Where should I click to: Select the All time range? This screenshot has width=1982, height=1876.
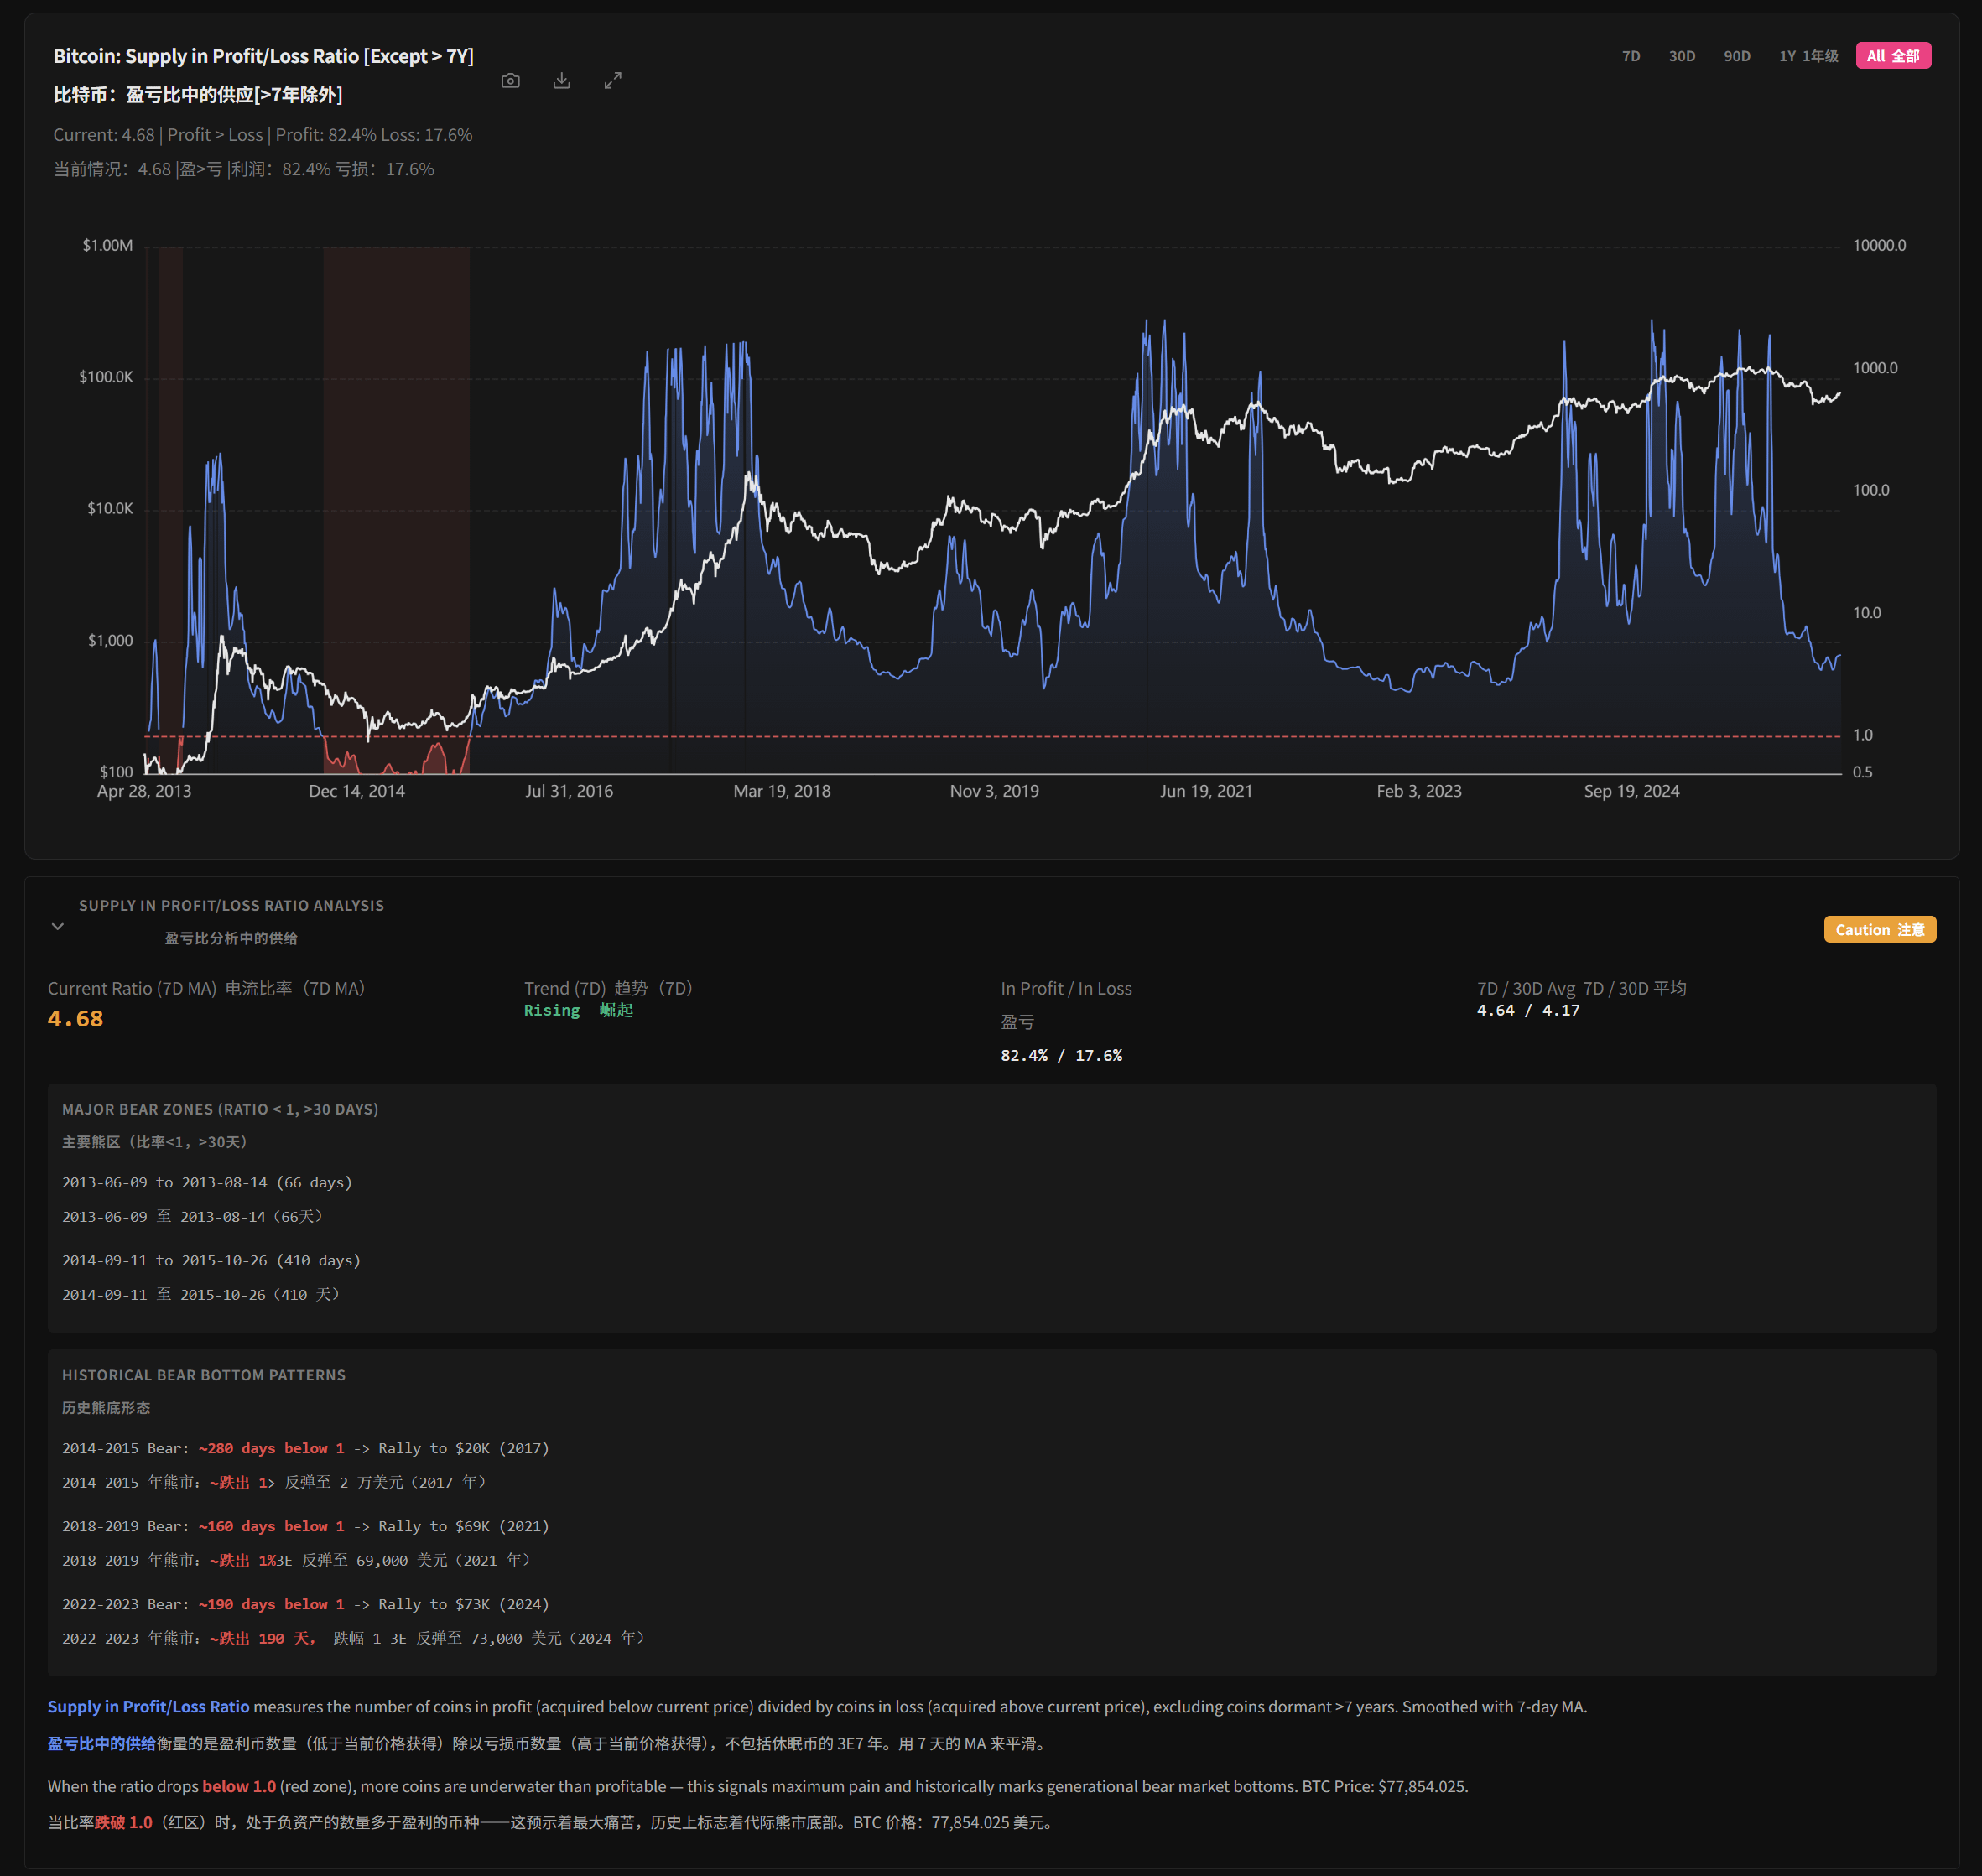click(x=1893, y=56)
